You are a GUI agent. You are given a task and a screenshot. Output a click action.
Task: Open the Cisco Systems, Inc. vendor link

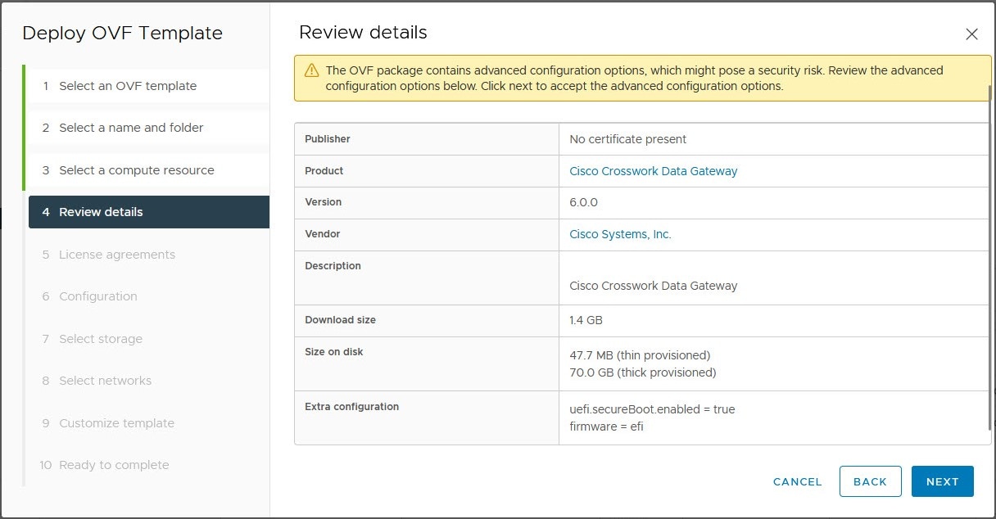[x=620, y=234]
